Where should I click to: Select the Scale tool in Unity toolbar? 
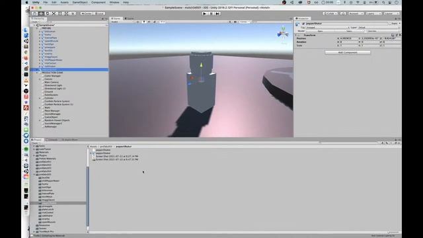point(54,13)
